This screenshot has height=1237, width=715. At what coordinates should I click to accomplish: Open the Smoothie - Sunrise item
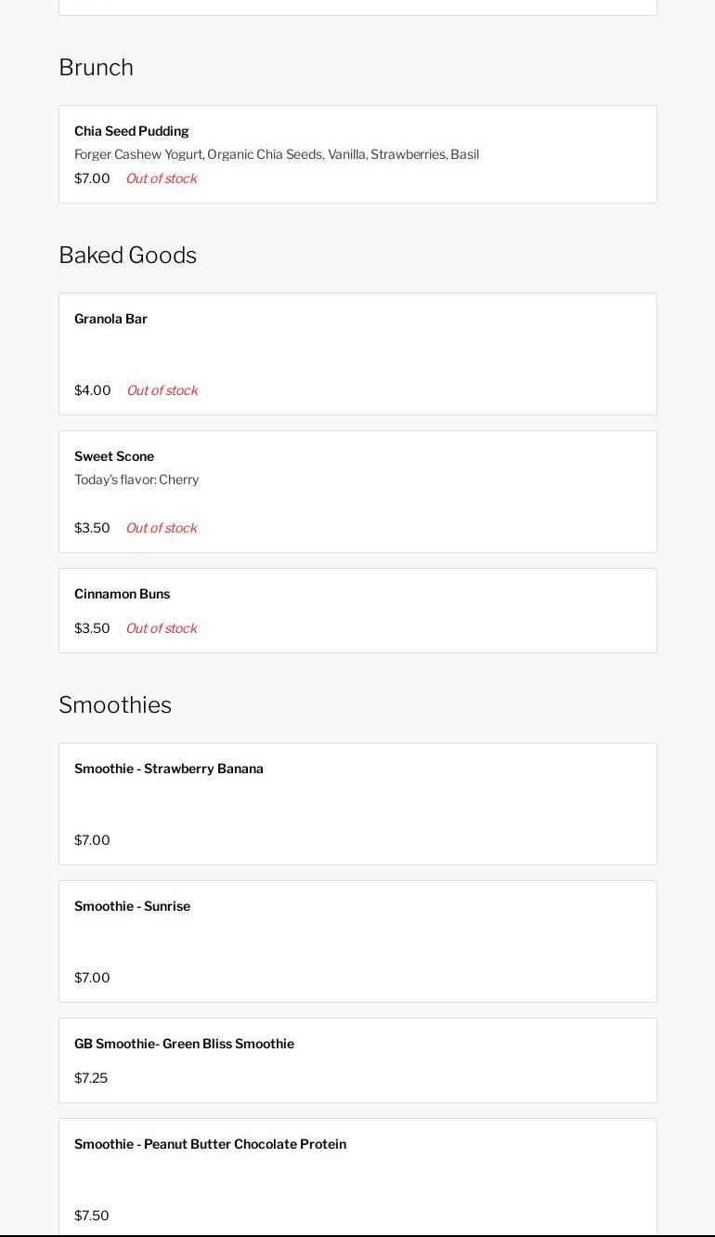(132, 906)
